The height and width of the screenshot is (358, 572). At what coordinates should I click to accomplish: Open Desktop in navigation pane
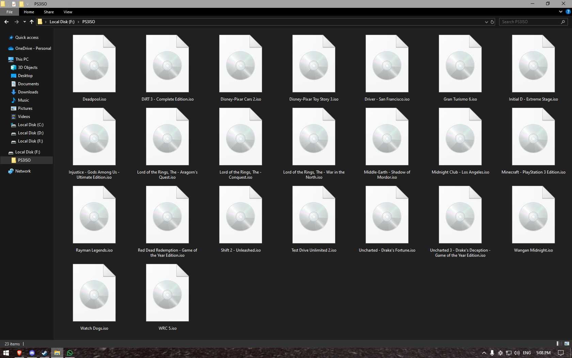click(x=25, y=76)
